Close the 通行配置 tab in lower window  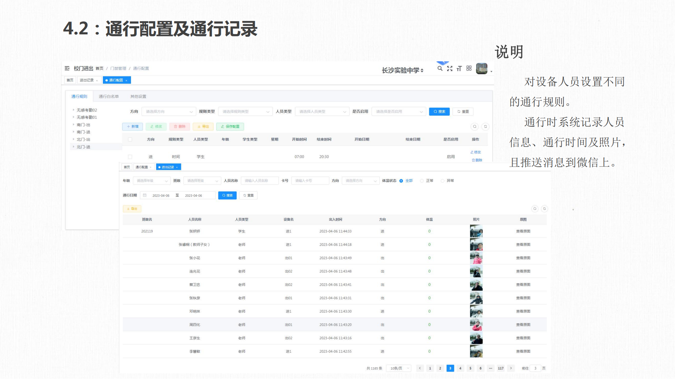[151, 167]
